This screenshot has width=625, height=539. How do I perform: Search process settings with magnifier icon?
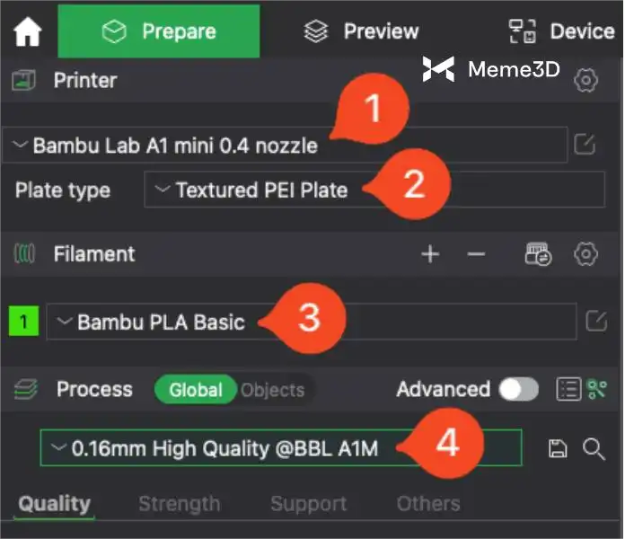[x=594, y=448]
